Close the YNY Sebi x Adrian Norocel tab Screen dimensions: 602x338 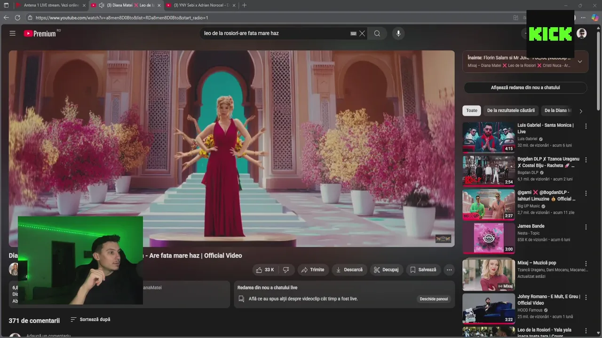233,5
